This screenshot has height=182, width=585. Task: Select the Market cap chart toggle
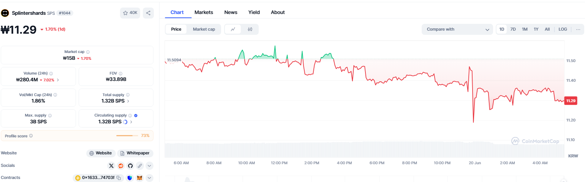click(x=204, y=29)
